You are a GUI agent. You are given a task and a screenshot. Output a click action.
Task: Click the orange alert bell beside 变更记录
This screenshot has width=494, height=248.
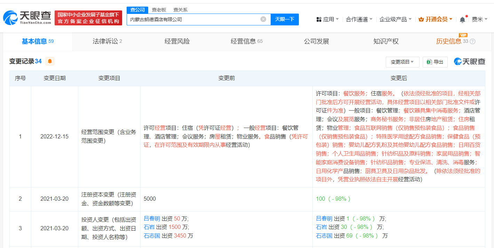pos(50,62)
